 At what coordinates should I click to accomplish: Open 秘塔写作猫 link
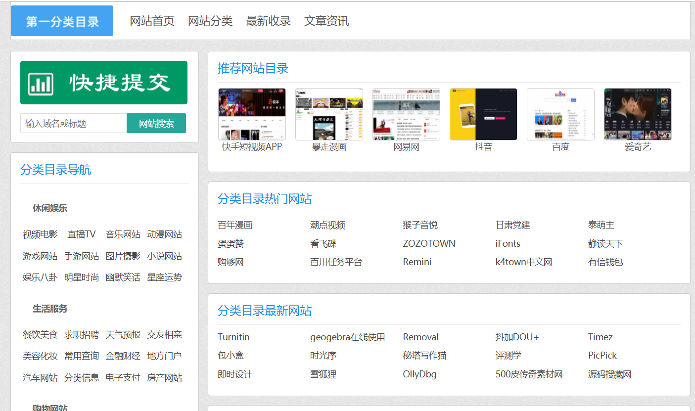[425, 356]
